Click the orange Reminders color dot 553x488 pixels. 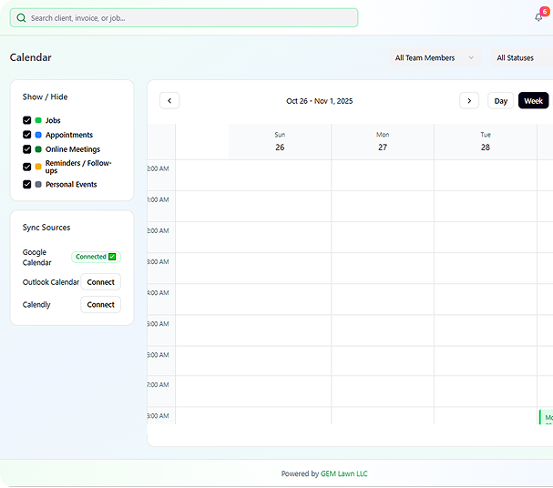(38, 167)
